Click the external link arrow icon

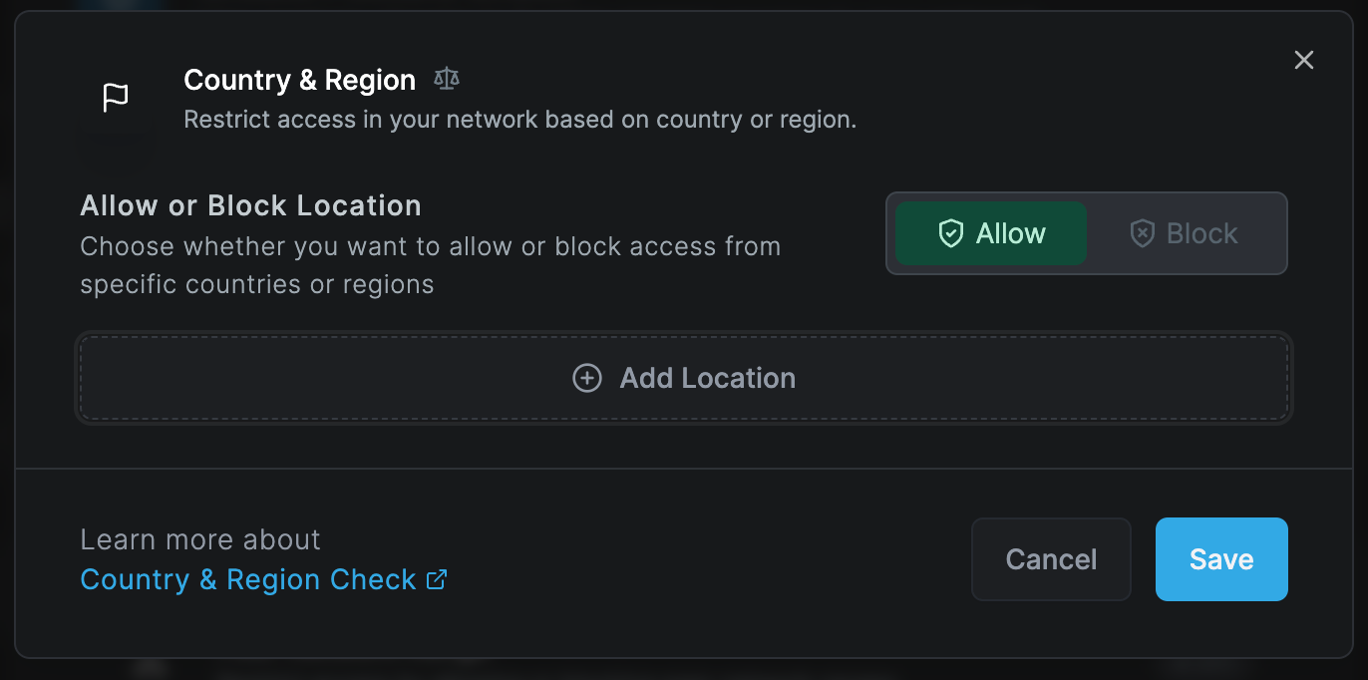[x=437, y=579]
